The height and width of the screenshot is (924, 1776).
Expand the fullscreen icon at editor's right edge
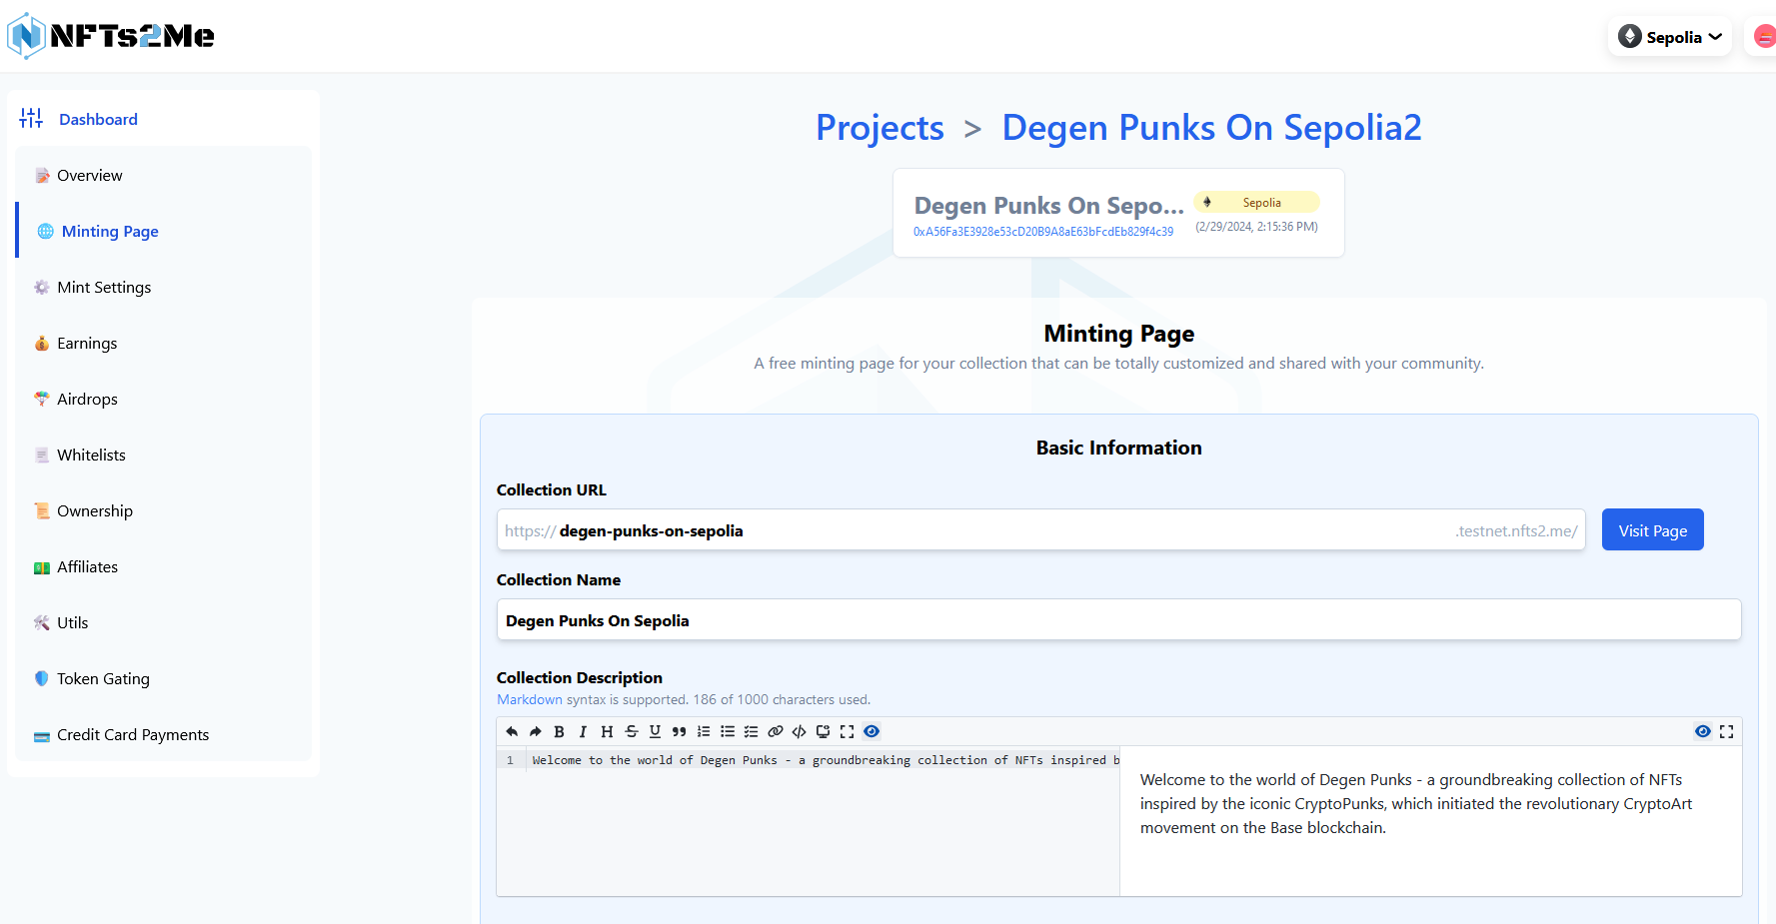pyautogui.click(x=1726, y=731)
